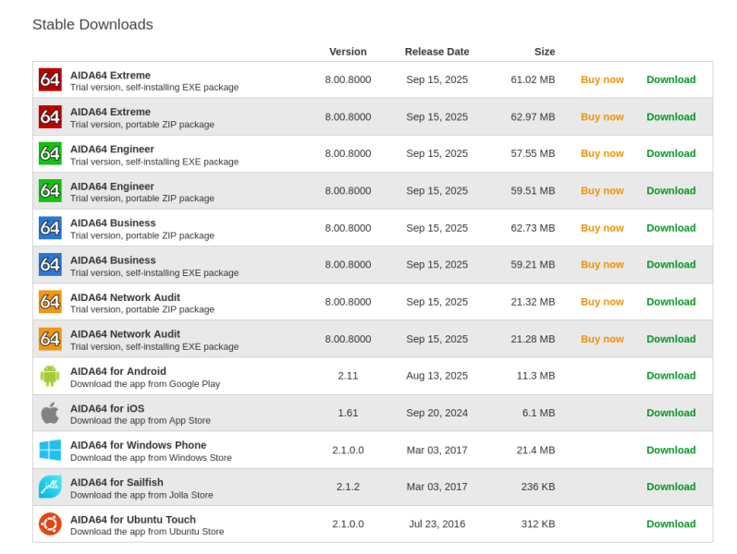This screenshot has width=737, height=554.
Task: Download AIDA64 Extreme self-installing EXE
Action: coord(670,79)
